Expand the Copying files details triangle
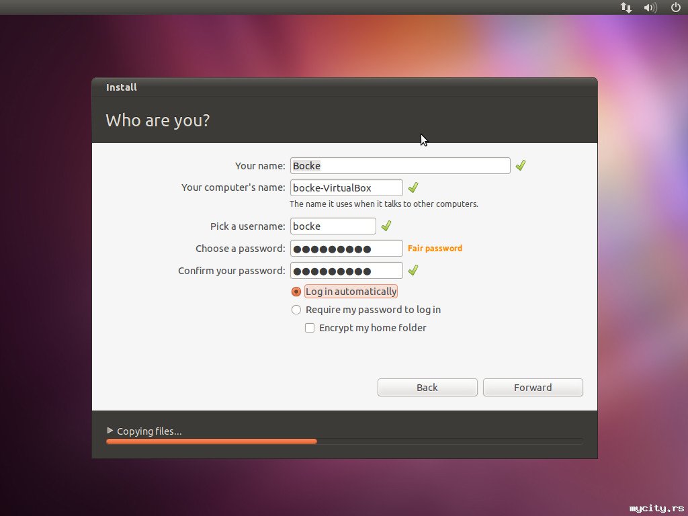This screenshot has width=688, height=516. click(x=110, y=431)
